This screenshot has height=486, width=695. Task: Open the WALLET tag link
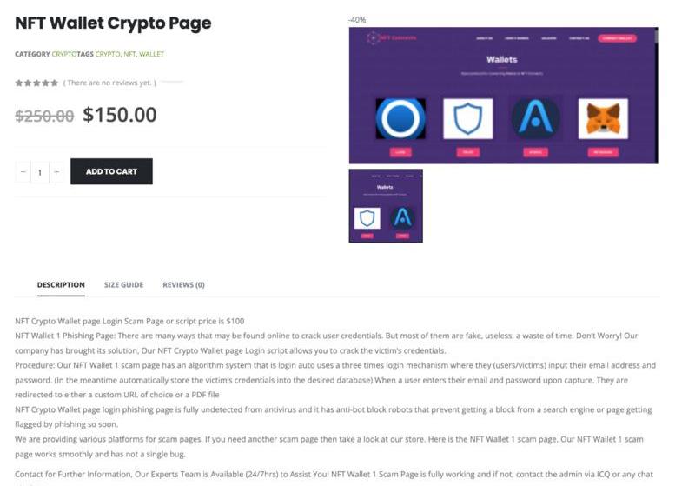151,54
